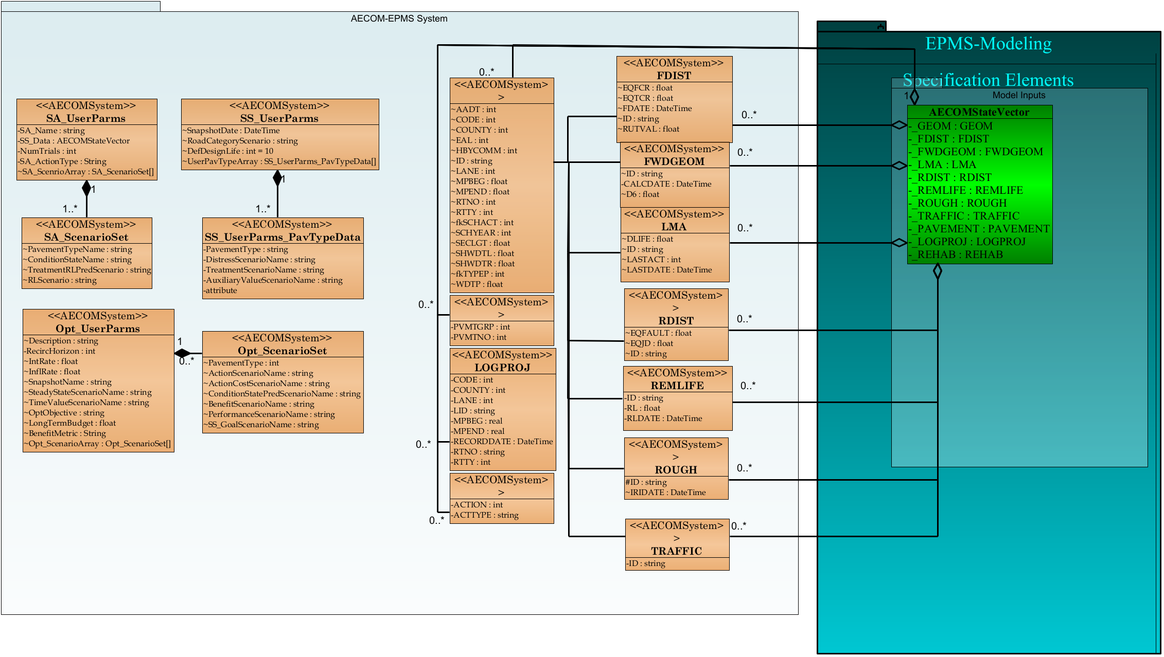Select attribute SA_ScenrioArray : SA_ScenarioSet[]
The image size is (1164, 657).
(86, 172)
